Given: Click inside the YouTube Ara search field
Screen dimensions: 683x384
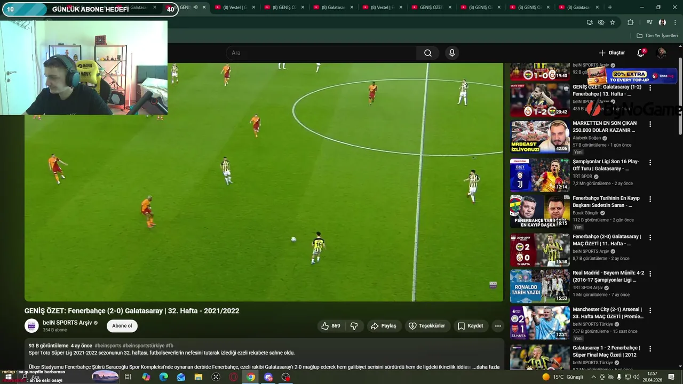Looking at the screenshot, I should [x=321, y=53].
